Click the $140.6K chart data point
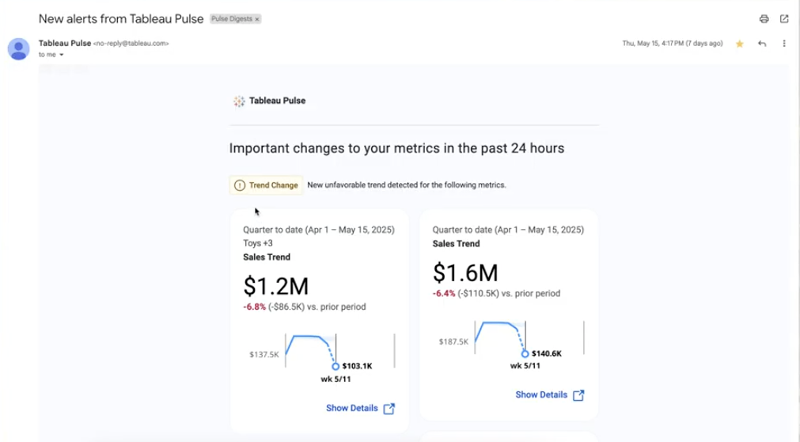The image size is (800, 442). pyautogui.click(x=525, y=353)
